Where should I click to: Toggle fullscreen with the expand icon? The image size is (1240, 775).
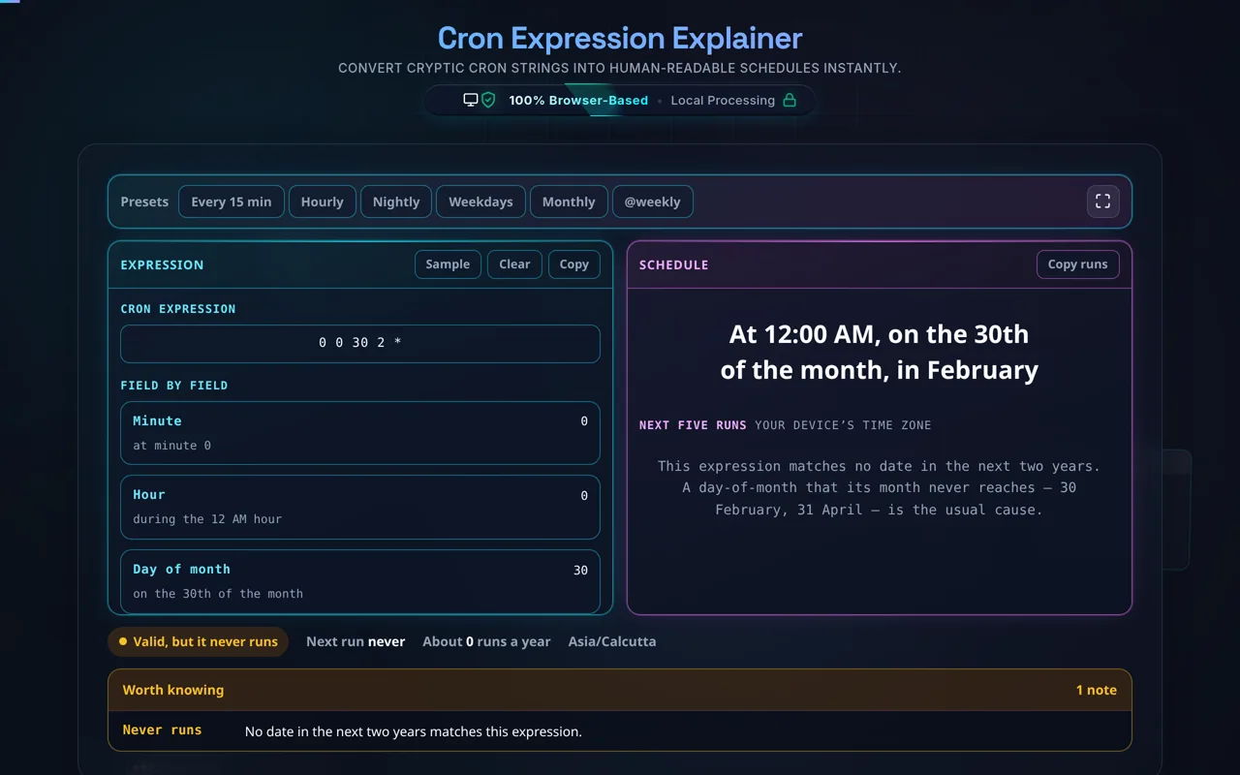point(1102,201)
